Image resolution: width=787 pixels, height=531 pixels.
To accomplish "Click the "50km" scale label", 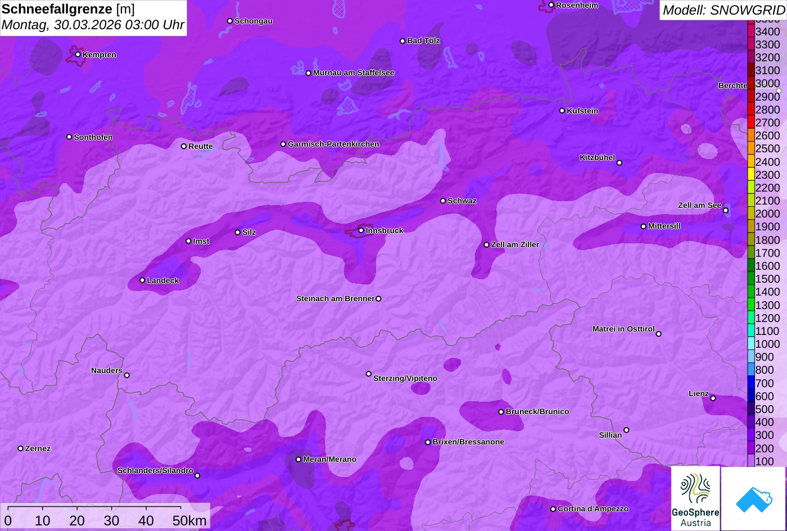I will click(x=189, y=521).
